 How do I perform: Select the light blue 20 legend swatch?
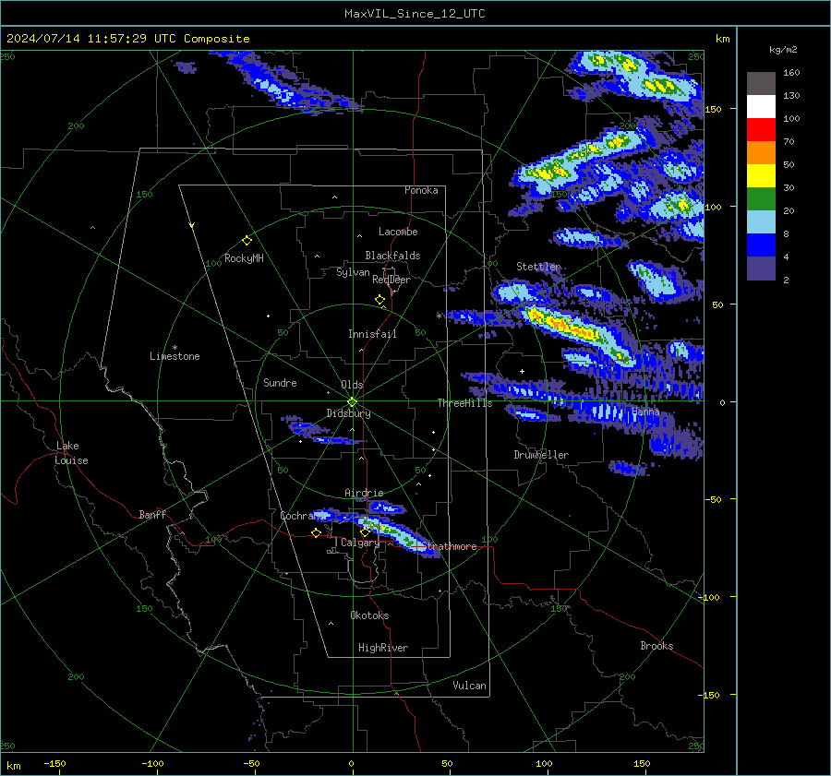(x=761, y=222)
